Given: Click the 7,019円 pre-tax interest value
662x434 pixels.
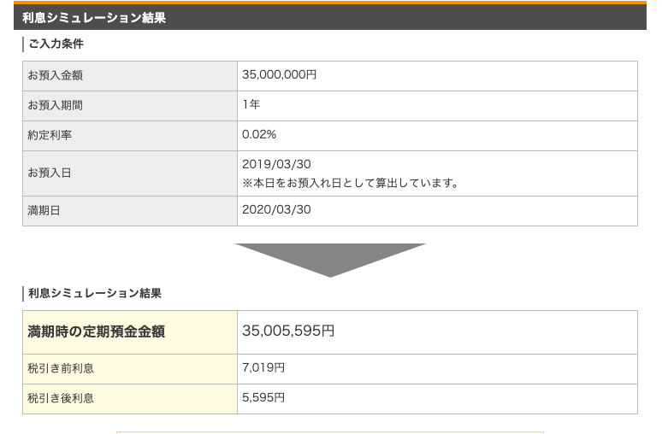Looking at the screenshot, I should (263, 368).
